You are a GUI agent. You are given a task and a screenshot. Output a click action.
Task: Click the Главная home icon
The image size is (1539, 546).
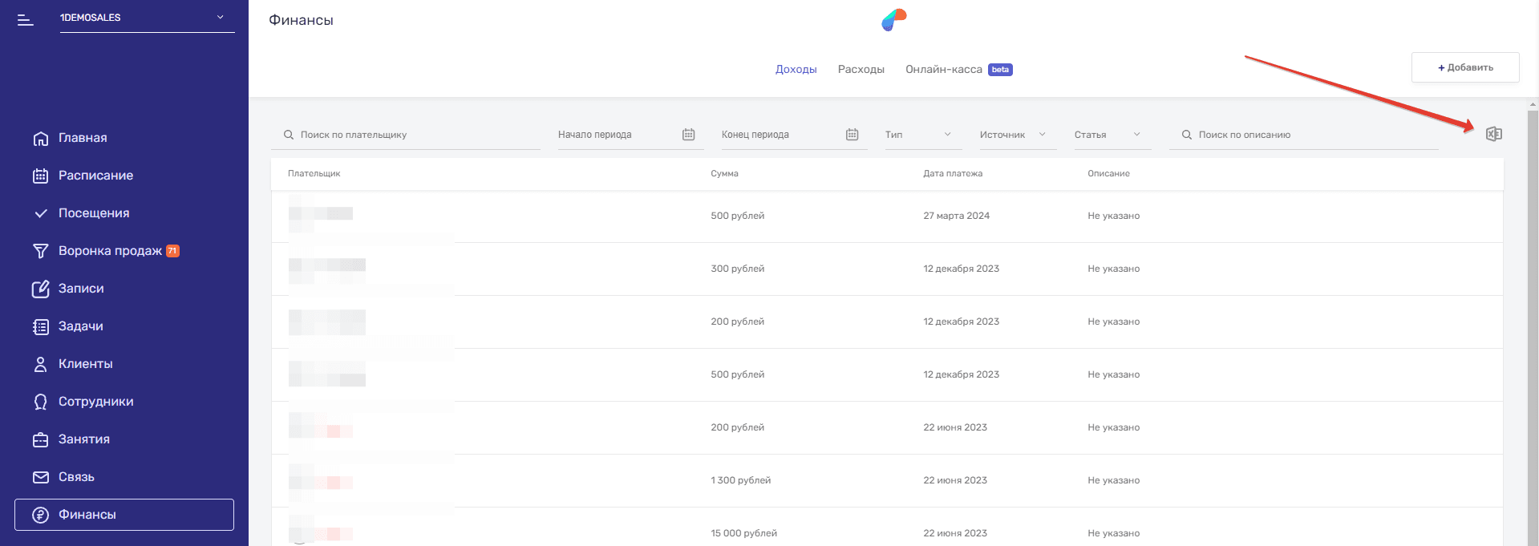(x=40, y=138)
